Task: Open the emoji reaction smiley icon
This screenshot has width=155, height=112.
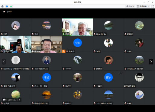Action: point(4,100)
